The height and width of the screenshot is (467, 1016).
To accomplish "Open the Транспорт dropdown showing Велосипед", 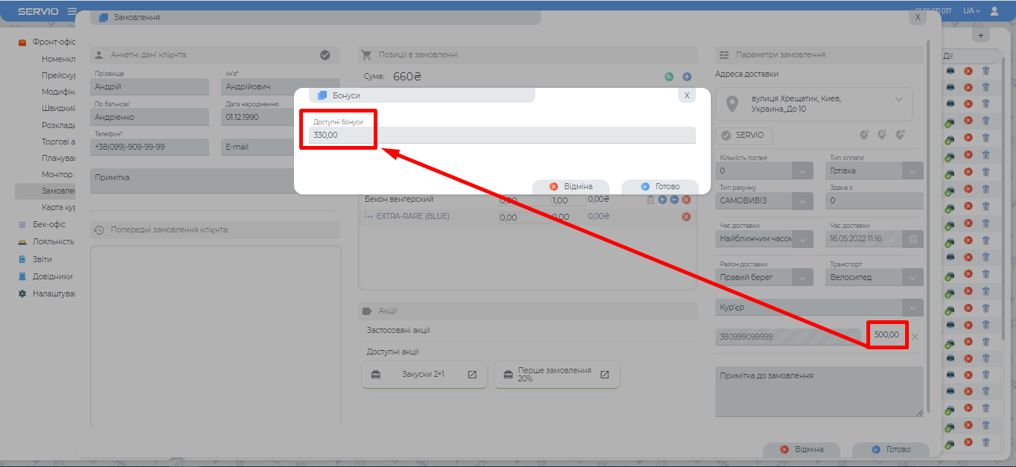I will point(913,277).
